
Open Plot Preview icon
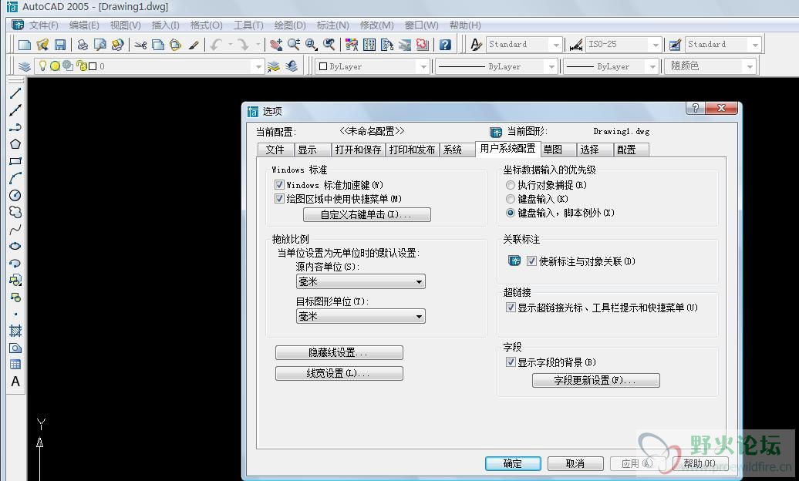tap(100, 45)
